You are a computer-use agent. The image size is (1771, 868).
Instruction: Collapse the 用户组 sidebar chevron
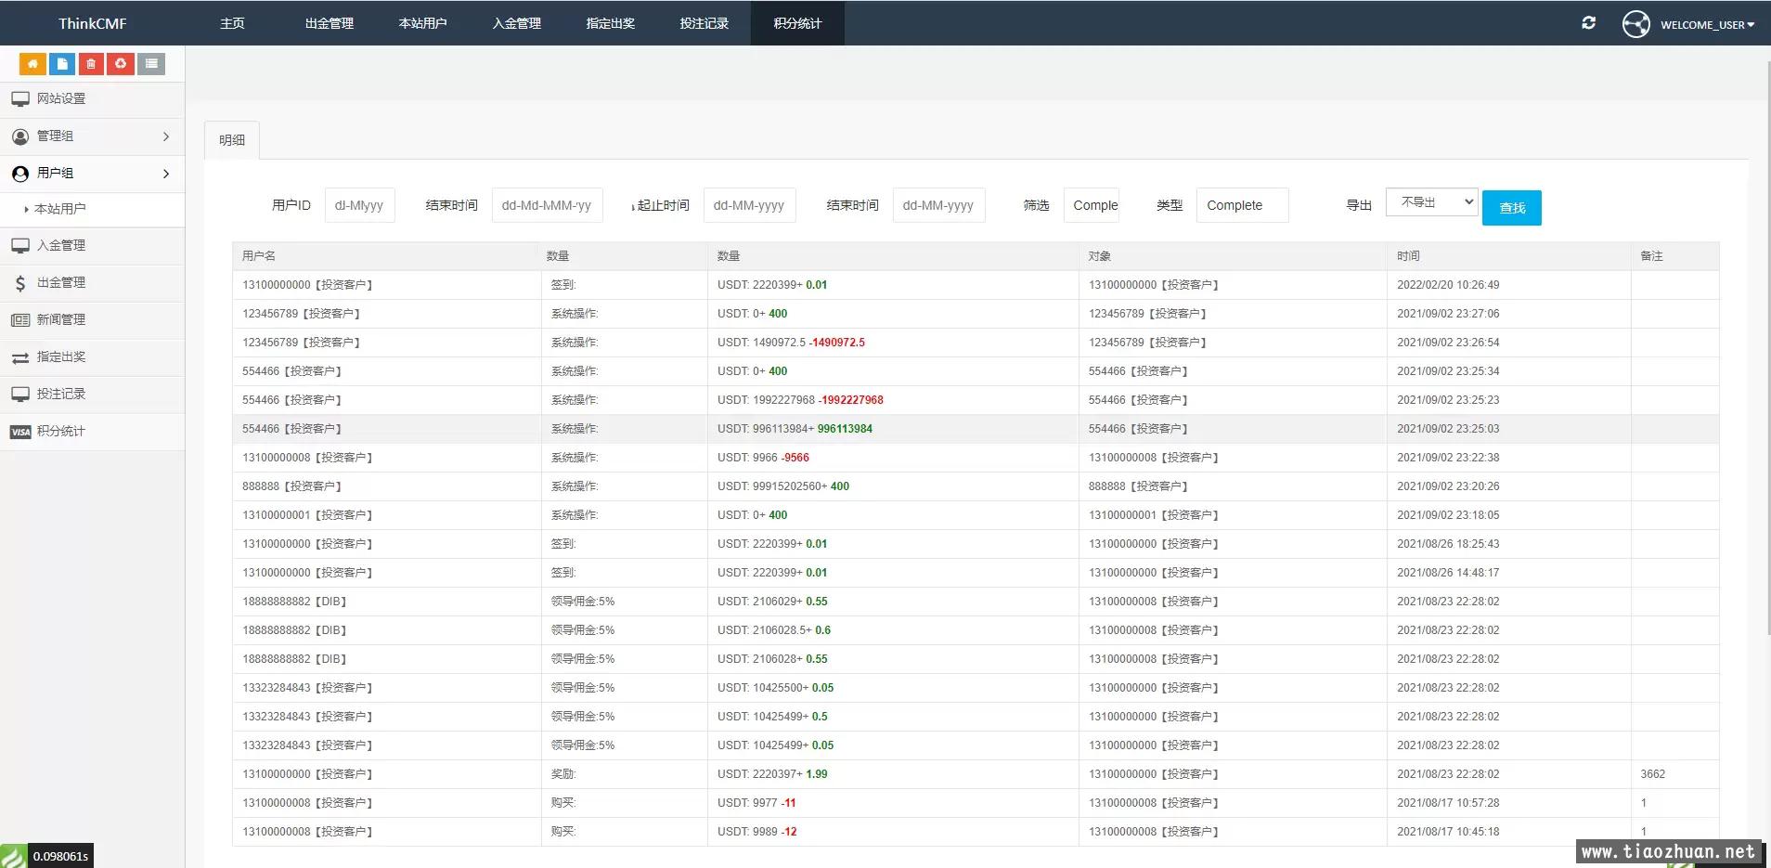(166, 174)
